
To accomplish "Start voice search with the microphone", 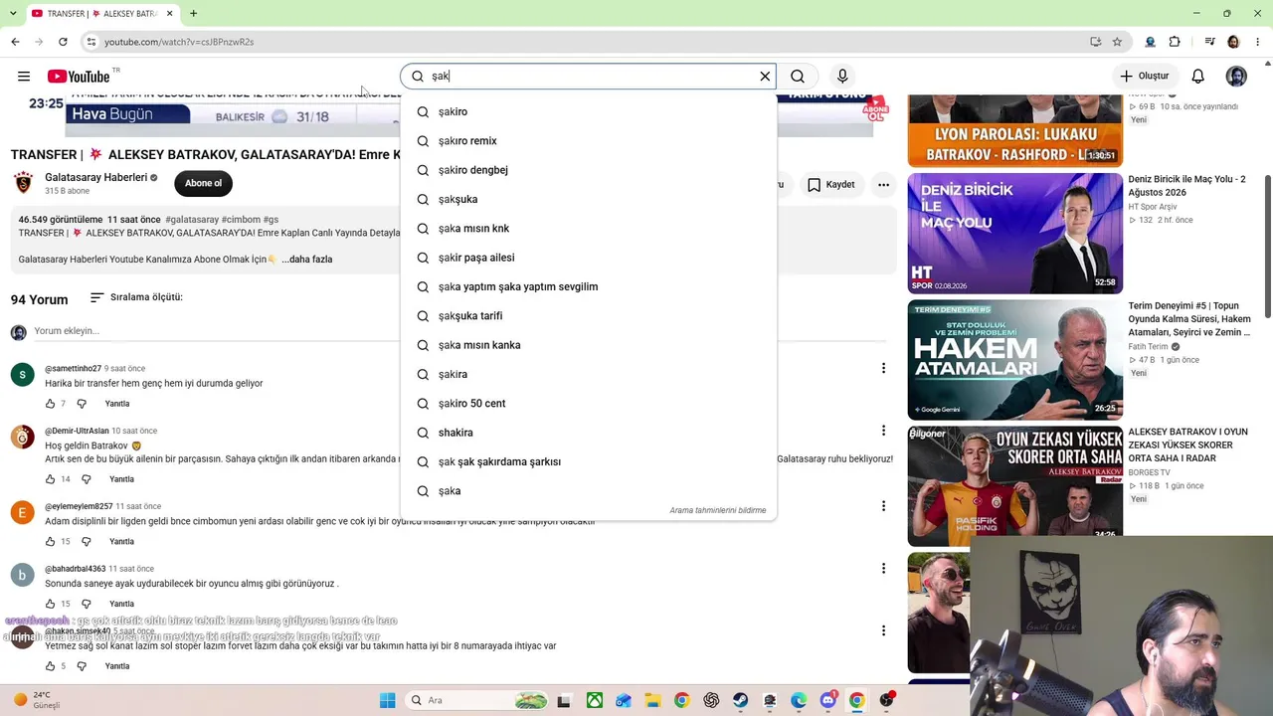I will pyautogui.click(x=842, y=76).
